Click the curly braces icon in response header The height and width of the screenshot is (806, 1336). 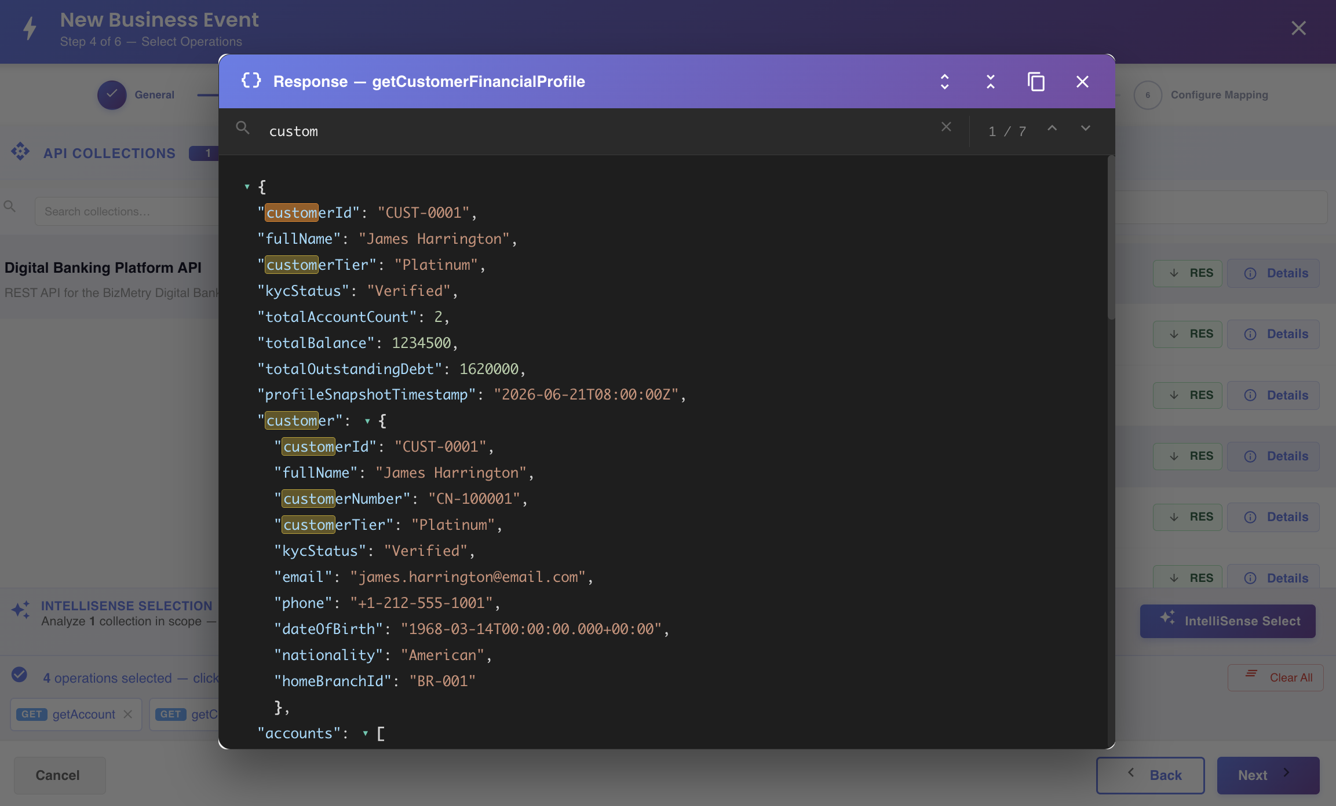tap(251, 81)
